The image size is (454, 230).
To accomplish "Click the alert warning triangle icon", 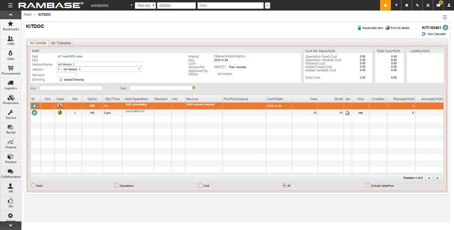I will point(386,5).
